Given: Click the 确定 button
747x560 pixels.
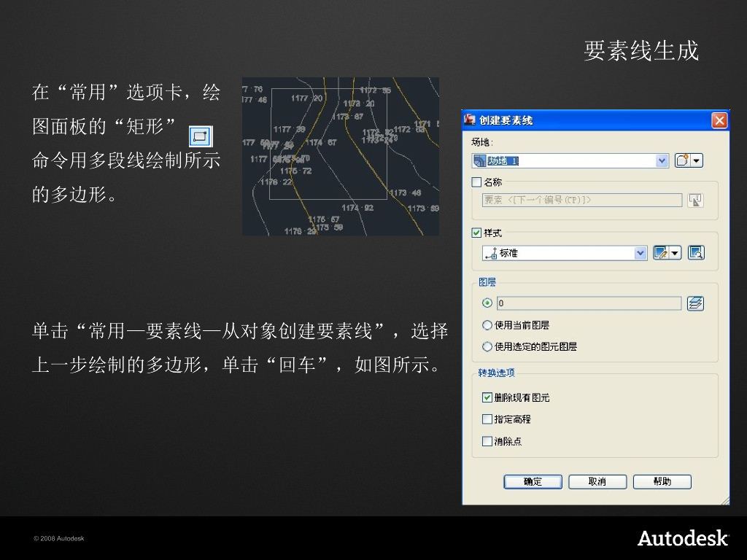Looking at the screenshot, I should [533, 482].
